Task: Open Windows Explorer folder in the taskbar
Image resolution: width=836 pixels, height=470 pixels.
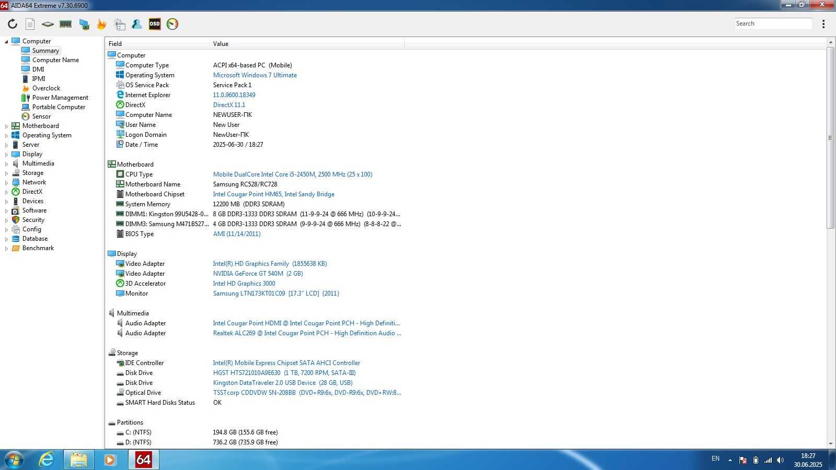Action: pyautogui.click(x=79, y=460)
